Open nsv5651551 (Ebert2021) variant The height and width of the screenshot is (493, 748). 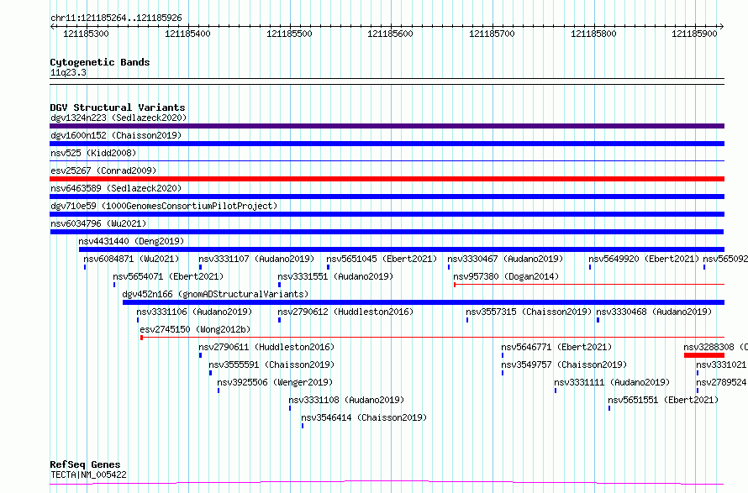pyautogui.click(x=663, y=400)
